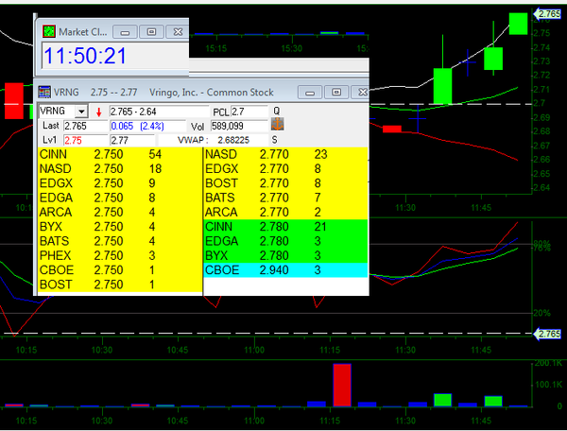Click the orange anchor icon
Image resolution: width=567 pixels, height=431 pixels.
click(278, 124)
